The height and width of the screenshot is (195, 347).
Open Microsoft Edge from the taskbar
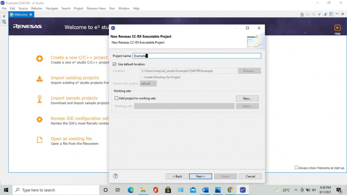[x=130, y=190]
